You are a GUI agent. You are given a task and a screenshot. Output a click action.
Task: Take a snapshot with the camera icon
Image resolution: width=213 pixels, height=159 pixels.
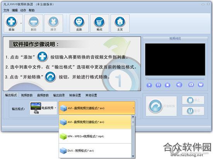[x=191, y=85]
